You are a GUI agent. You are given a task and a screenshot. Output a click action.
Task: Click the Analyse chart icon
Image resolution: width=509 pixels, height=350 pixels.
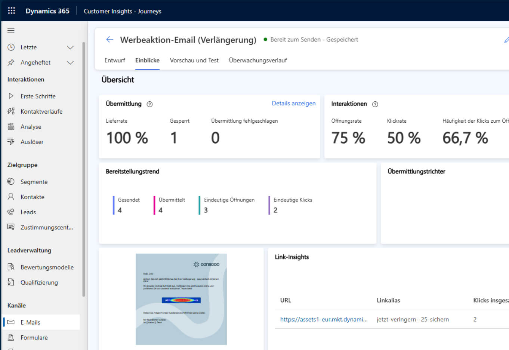[x=11, y=126]
